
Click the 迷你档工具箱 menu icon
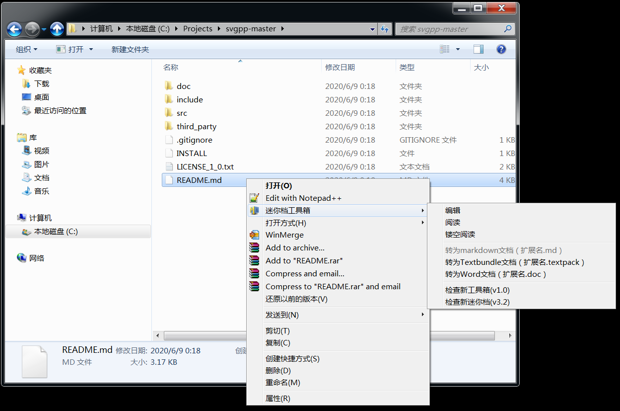pos(255,210)
